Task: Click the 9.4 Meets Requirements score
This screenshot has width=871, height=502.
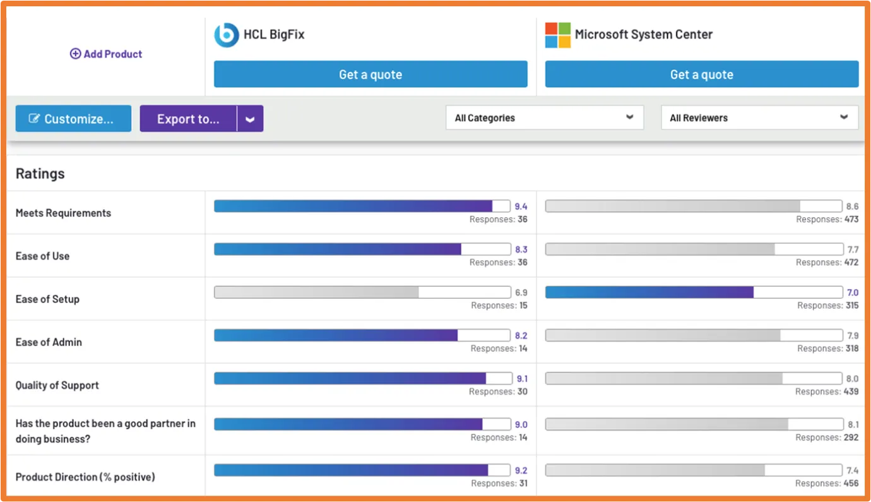Action: click(521, 206)
